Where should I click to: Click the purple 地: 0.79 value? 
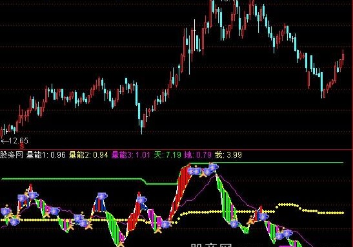pyautogui.click(x=198, y=155)
